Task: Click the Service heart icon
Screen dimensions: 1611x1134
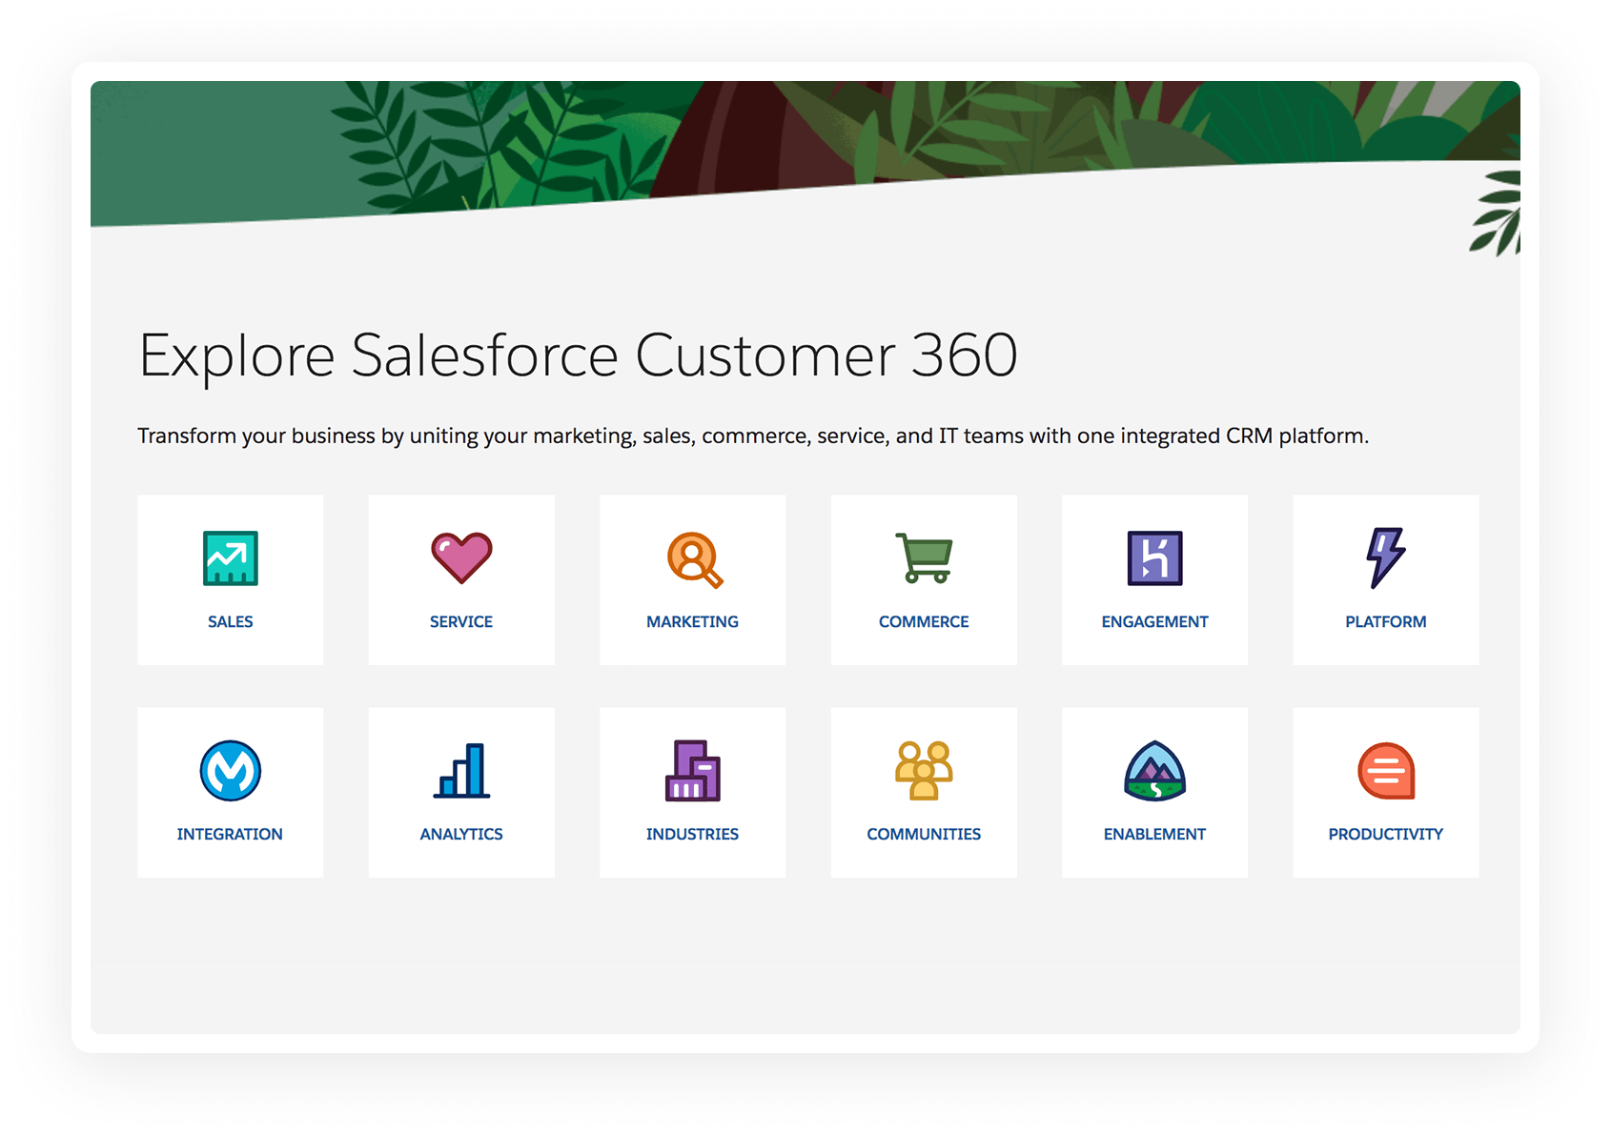Action: (461, 557)
